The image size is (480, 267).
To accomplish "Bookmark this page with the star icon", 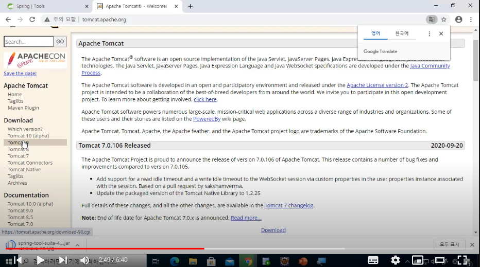I will pos(444,20).
